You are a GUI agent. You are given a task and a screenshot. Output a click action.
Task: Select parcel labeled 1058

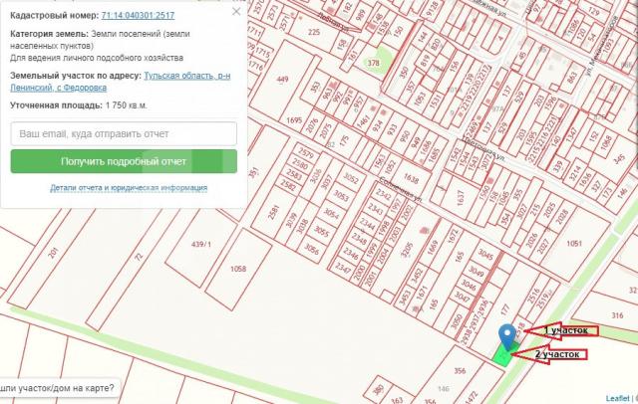238,269
